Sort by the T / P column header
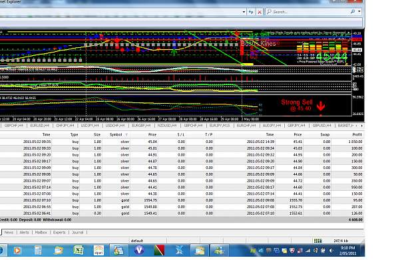 coord(209,134)
